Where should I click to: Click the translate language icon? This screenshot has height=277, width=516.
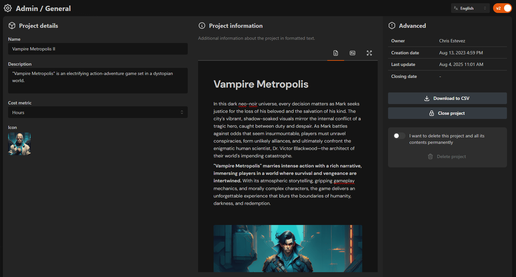(456, 8)
